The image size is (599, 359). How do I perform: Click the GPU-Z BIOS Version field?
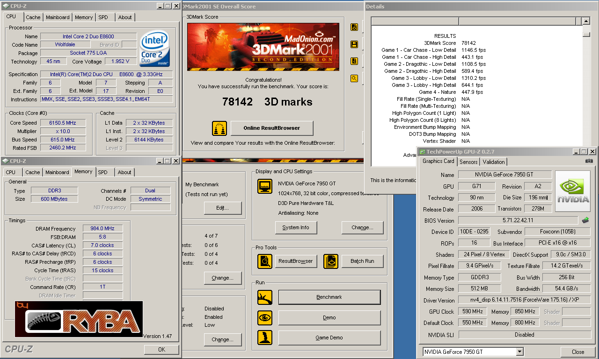coord(518,220)
